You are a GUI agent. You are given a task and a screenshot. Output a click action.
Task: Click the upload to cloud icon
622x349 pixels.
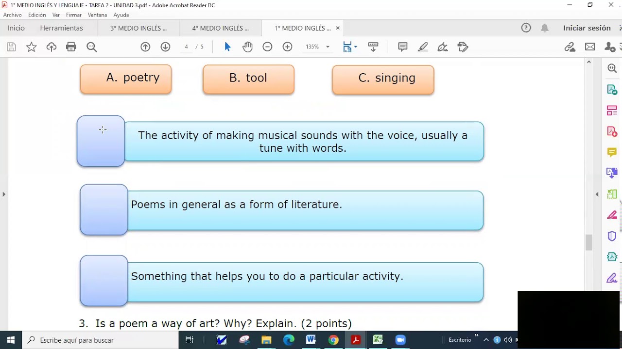pos(52,47)
